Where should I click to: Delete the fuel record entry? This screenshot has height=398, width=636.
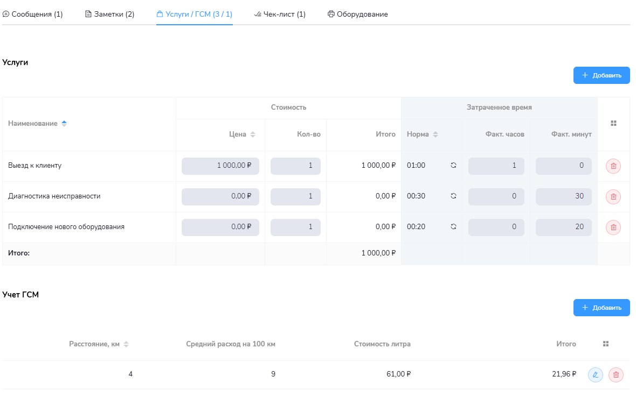[616, 375]
